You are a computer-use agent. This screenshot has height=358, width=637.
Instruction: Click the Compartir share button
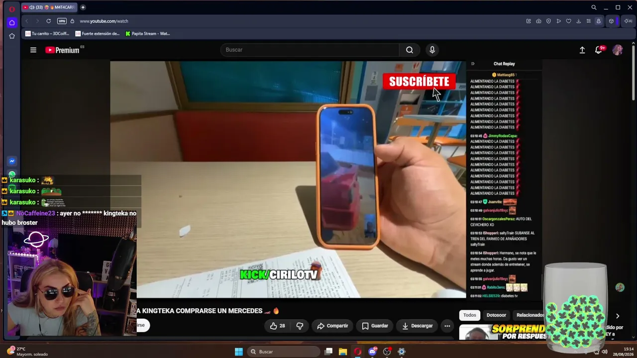(x=332, y=326)
